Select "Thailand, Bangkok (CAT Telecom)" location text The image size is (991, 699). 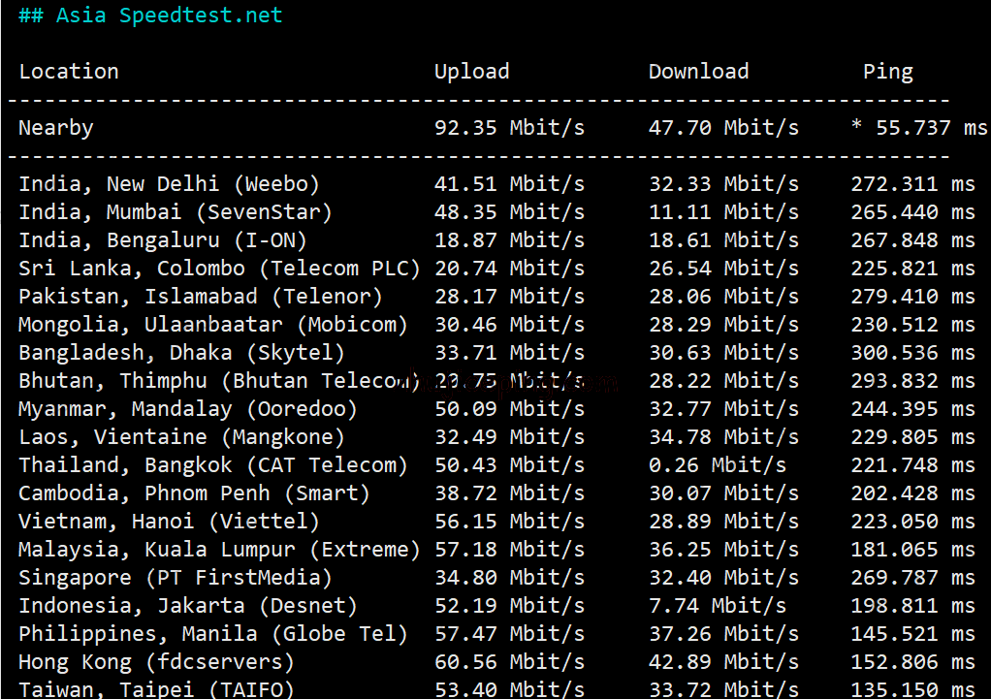point(213,465)
